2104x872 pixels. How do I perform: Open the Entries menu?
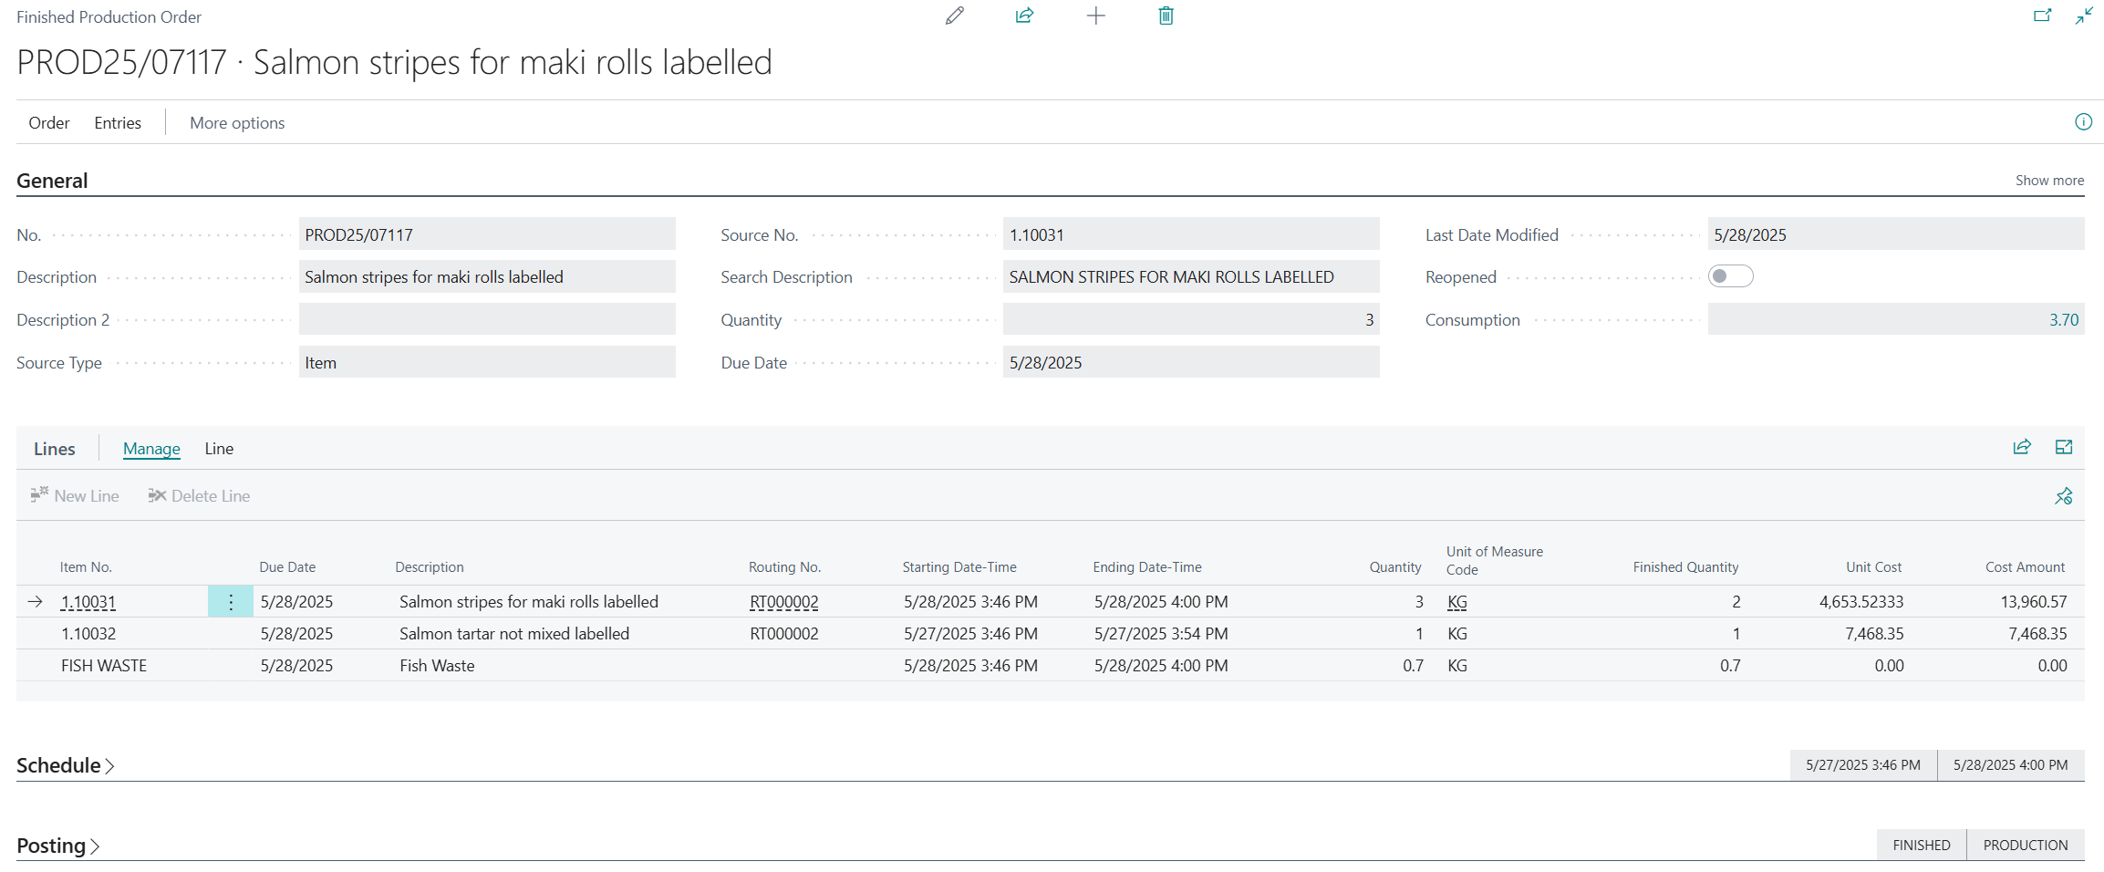tap(118, 123)
